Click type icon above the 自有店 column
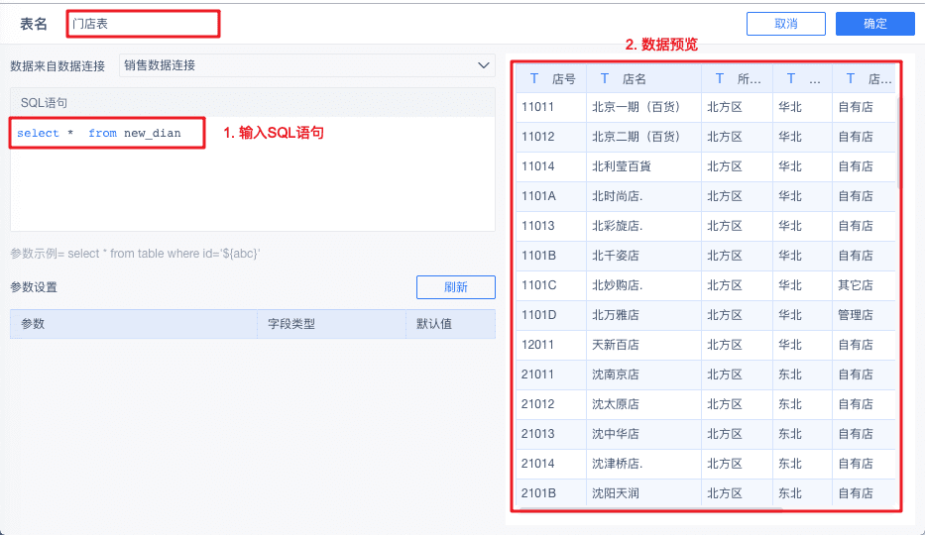925x535 pixels. (851, 78)
